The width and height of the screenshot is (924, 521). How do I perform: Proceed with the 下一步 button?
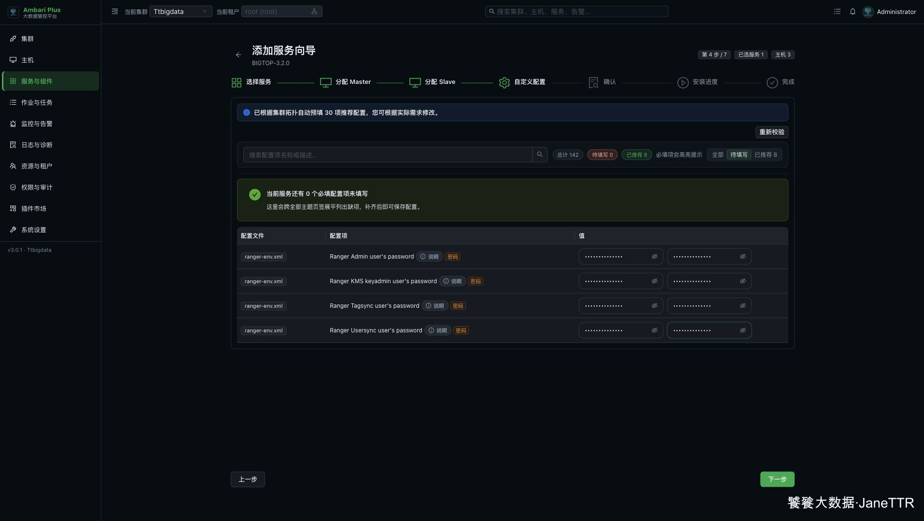pyautogui.click(x=777, y=480)
